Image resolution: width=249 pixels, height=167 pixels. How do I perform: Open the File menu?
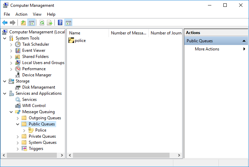[7, 14]
